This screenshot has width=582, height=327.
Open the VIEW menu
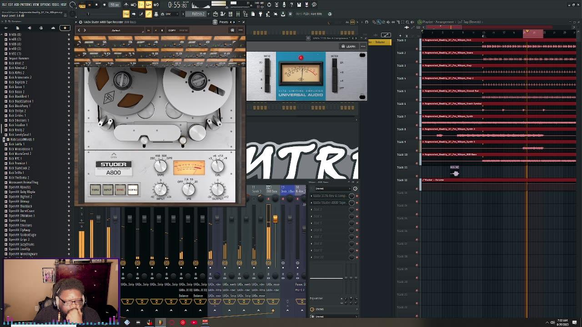pos(36,5)
